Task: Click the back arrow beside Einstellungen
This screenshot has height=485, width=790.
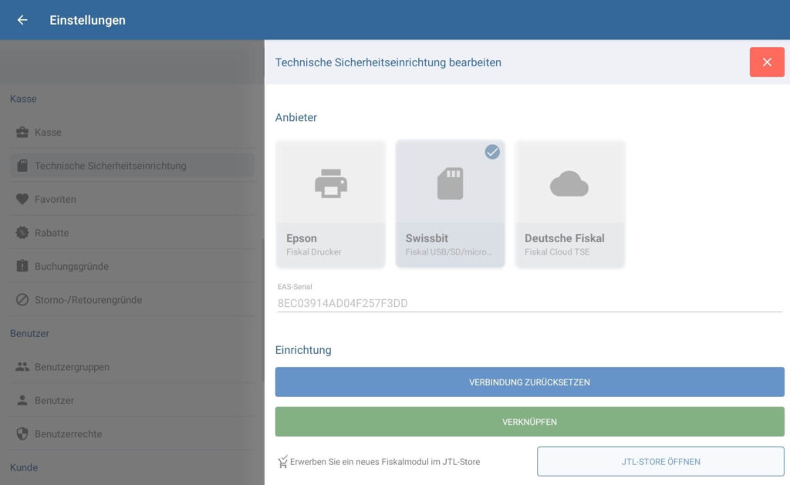Action: click(22, 20)
